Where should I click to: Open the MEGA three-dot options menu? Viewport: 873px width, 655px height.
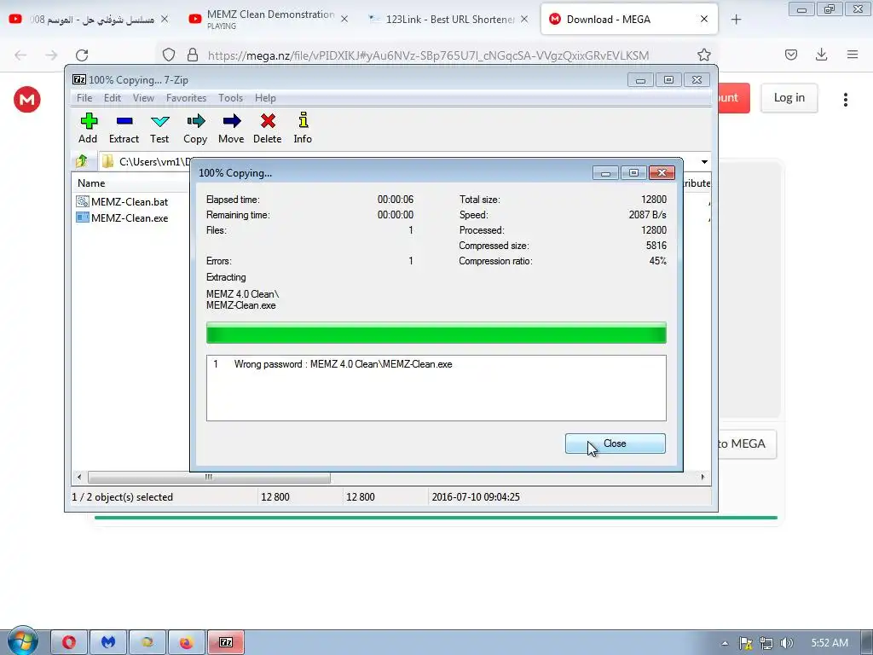coord(845,99)
